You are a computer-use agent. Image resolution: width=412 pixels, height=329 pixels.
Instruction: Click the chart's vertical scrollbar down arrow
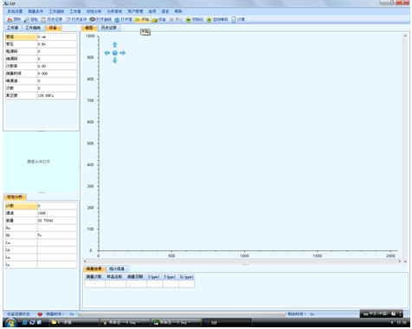click(405, 261)
